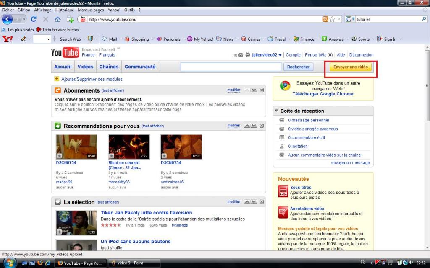430x268 pixels.
Task: Move La sélection module down
Action: point(254,202)
